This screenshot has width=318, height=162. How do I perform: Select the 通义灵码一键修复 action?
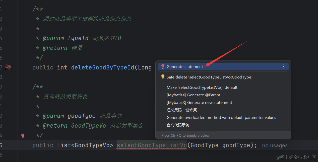[181, 110]
